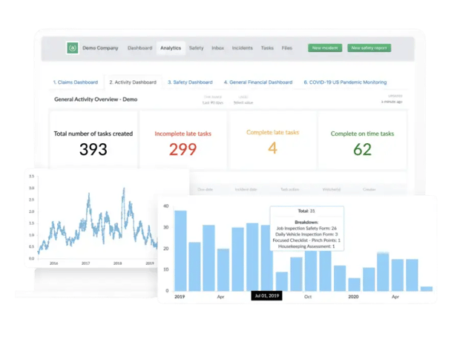The image size is (460, 345).
Task: Open the Inbox section
Action: (x=217, y=48)
